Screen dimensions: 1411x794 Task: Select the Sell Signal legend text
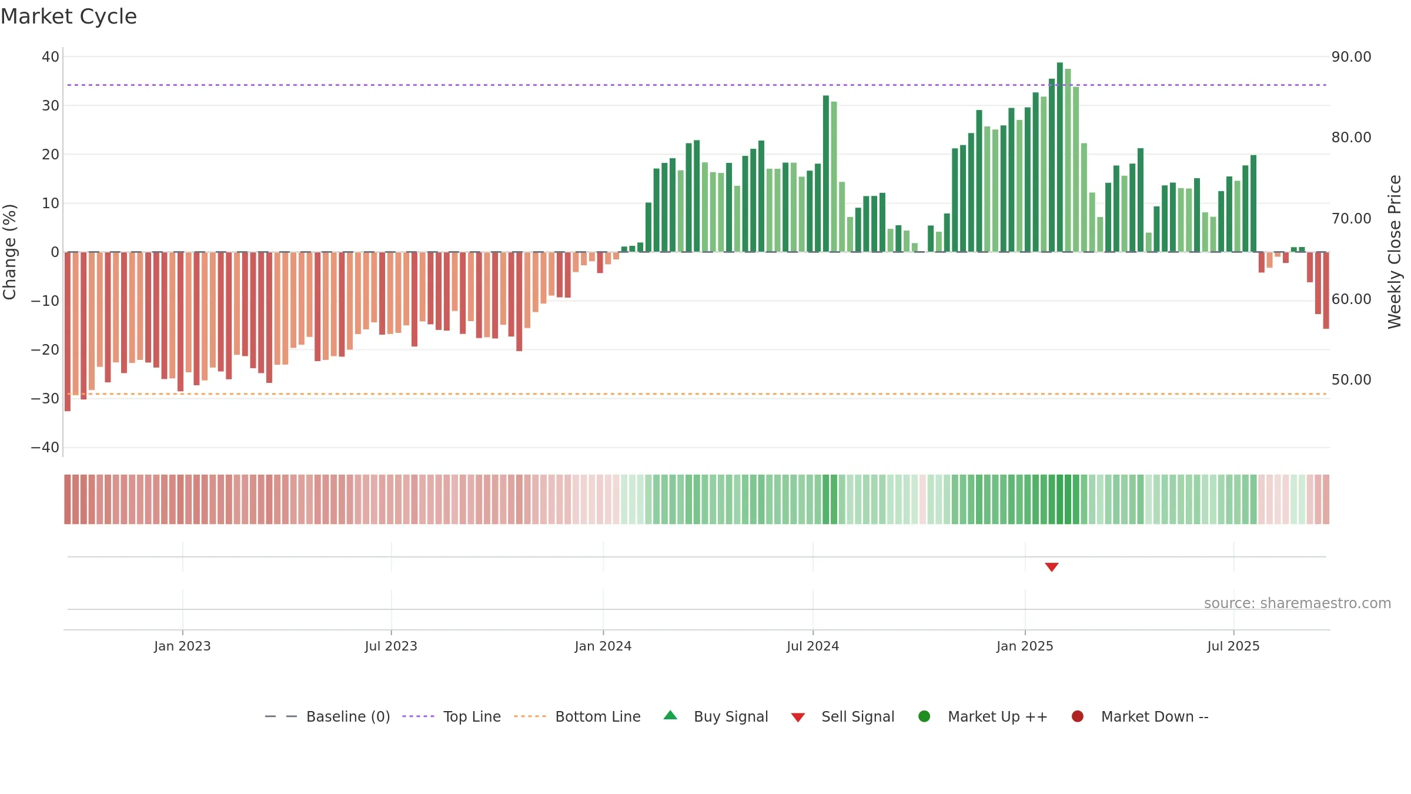pyautogui.click(x=858, y=716)
